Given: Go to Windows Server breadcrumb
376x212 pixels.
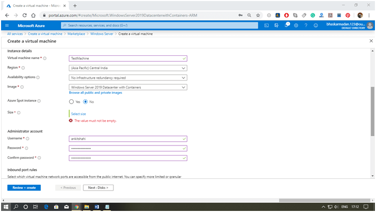Looking at the screenshot, I should (x=102, y=34).
